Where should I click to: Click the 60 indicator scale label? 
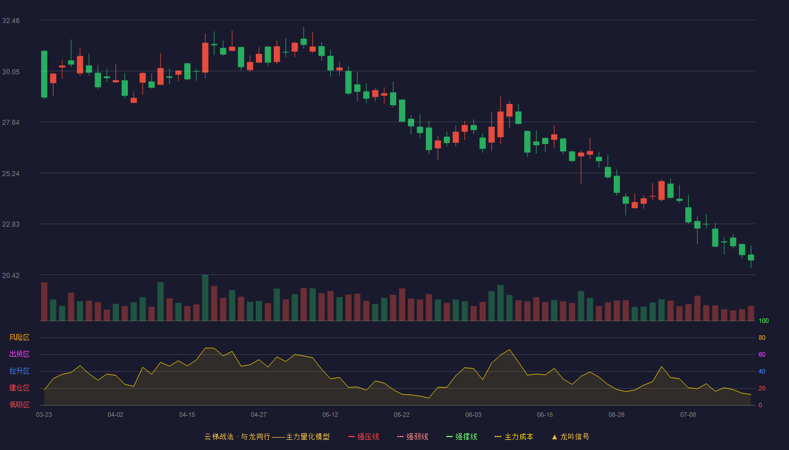[x=762, y=355]
